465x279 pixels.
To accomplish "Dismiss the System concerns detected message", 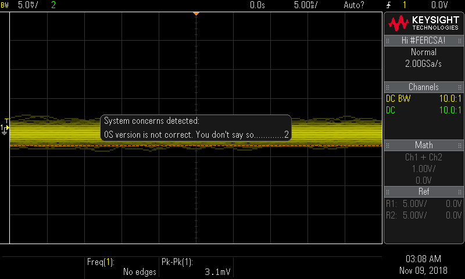I will click(196, 128).
